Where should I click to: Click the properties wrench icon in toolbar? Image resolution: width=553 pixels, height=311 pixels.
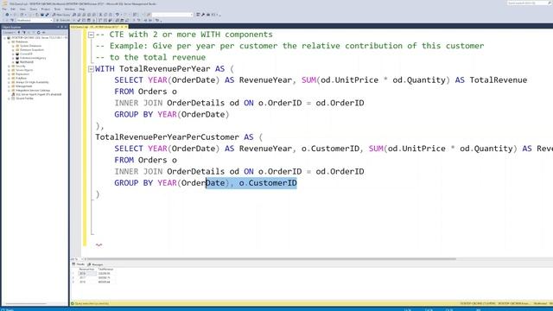click(x=203, y=15)
